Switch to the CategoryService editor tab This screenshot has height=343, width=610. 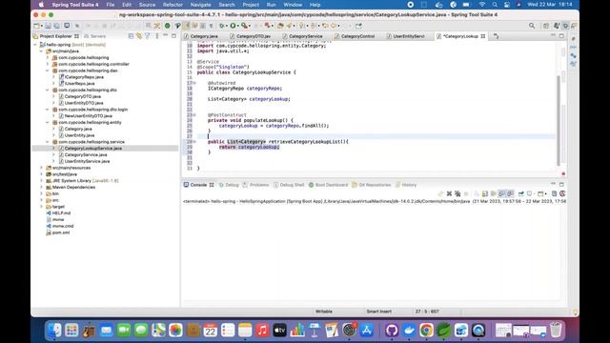[305, 36]
